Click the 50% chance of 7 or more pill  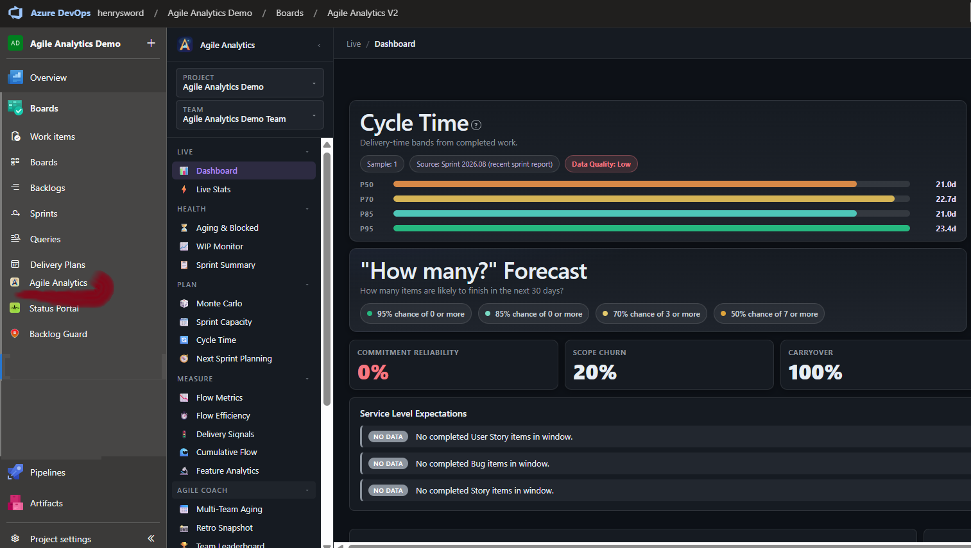[x=769, y=313]
